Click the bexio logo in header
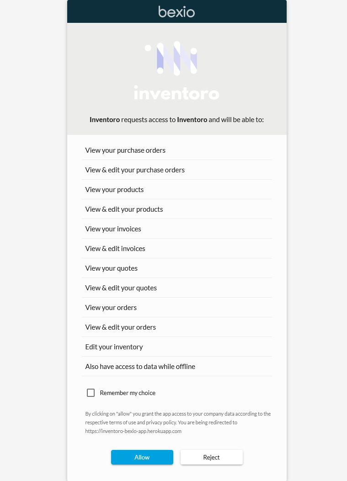347x481 pixels. (x=176, y=11)
